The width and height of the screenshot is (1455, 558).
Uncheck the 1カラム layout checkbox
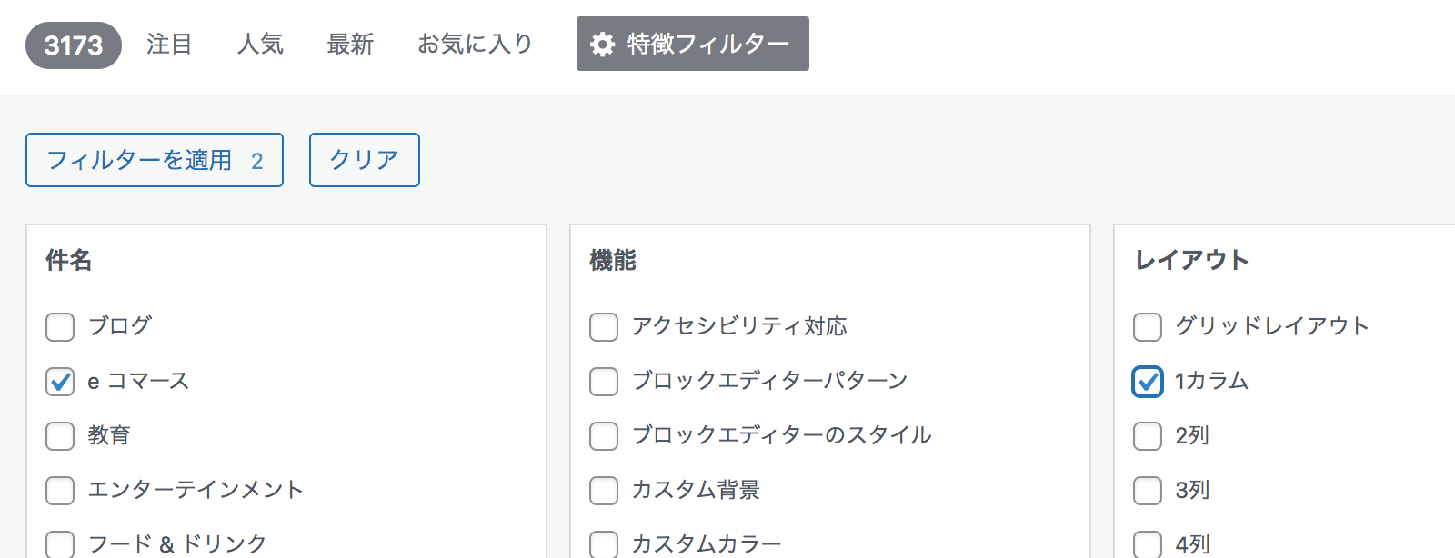click(x=1148, y=381)
